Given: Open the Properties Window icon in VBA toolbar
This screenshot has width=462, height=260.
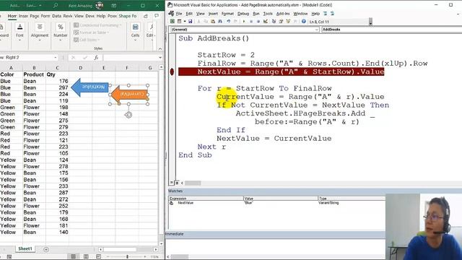Looking at the screenshot, I should pyautogui.click(x=281, y=21).
